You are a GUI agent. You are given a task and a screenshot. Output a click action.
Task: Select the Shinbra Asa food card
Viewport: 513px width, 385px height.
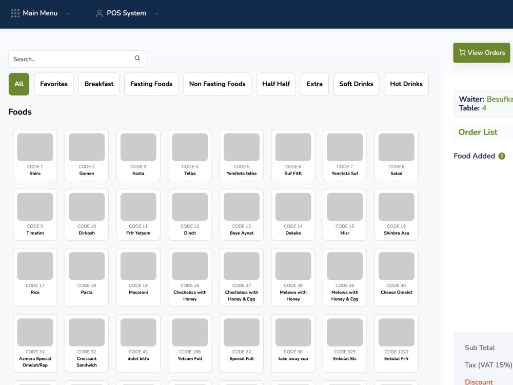pos(397,215)
